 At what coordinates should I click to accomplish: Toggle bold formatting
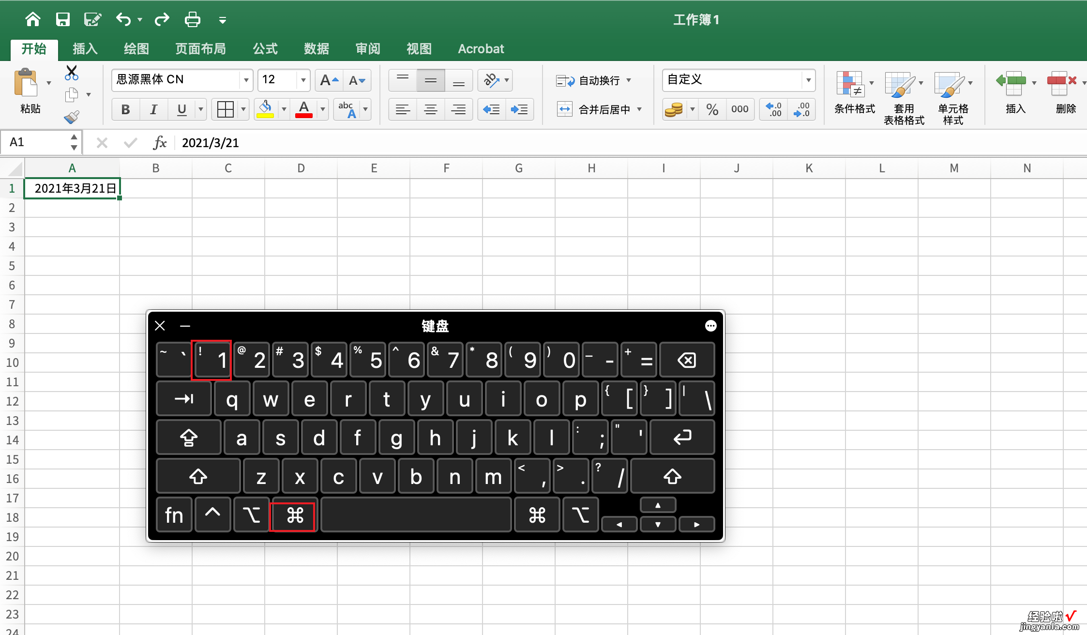click(x=126, y=109)
